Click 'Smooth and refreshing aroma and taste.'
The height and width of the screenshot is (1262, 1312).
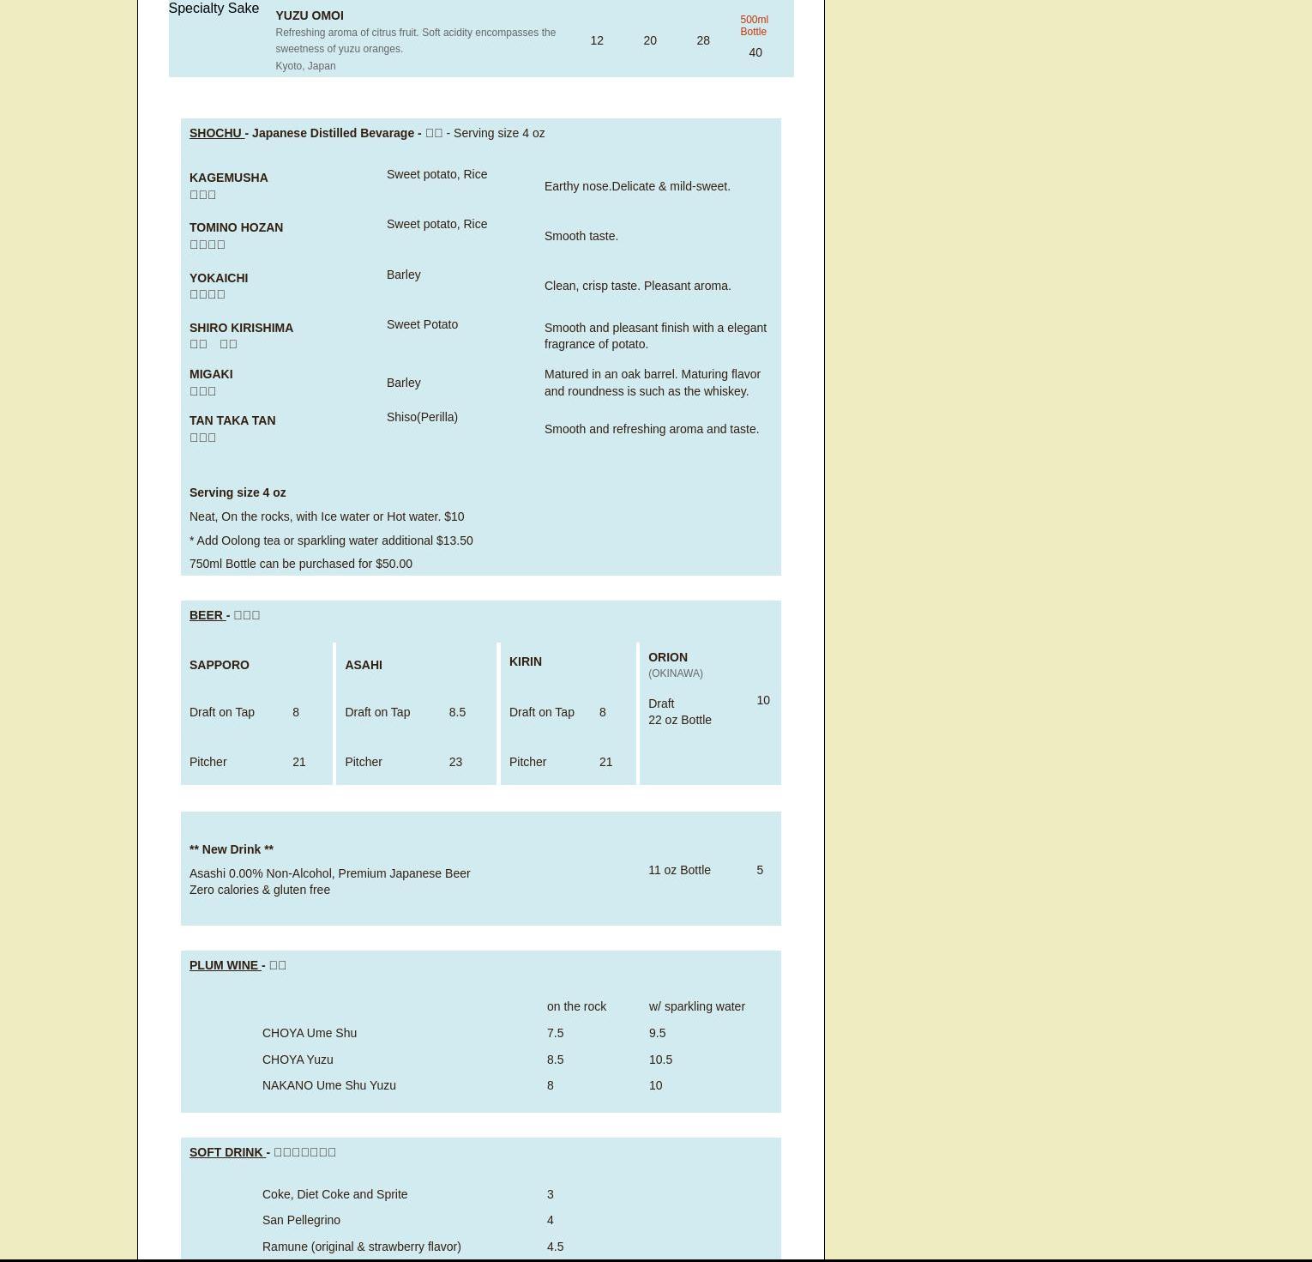coord(652,429)
